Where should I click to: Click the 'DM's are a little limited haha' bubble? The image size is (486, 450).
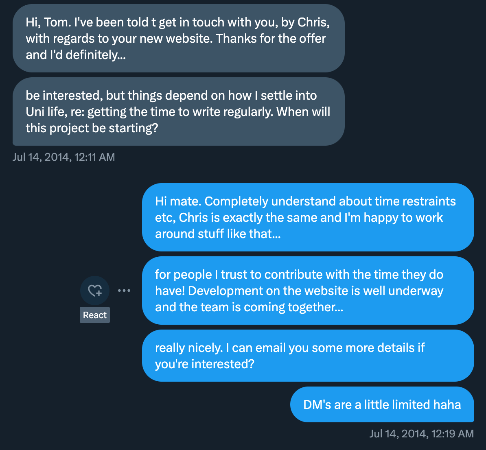click(x=382, y=404)
